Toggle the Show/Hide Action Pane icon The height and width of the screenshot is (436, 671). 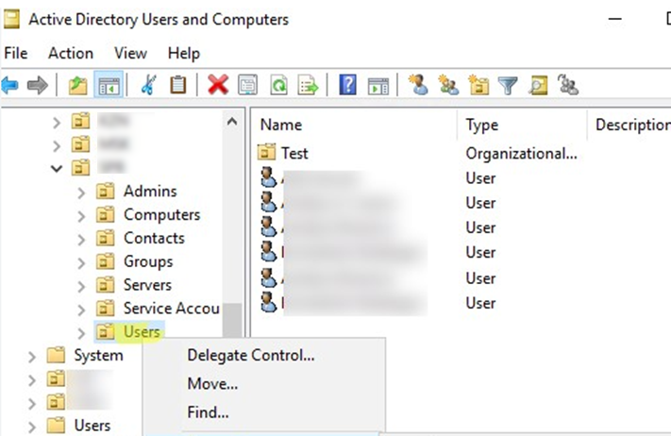378,86
